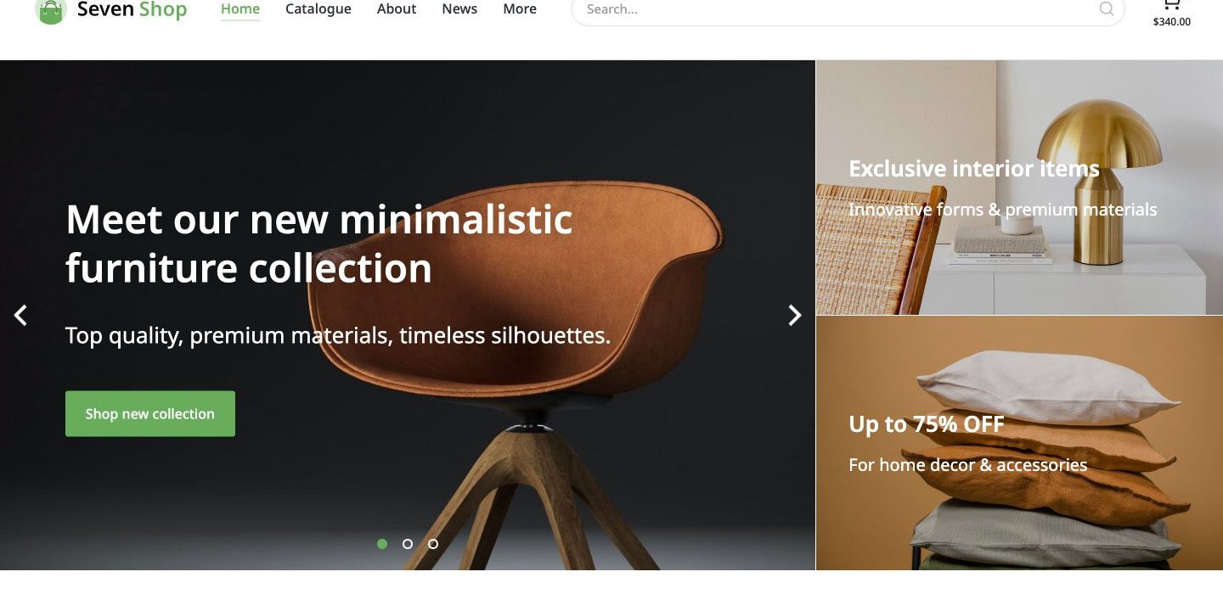The width and height of the screenshot is (1223, 611).
Task: Open the Catalogue menu item
Action: pos(318,9)
